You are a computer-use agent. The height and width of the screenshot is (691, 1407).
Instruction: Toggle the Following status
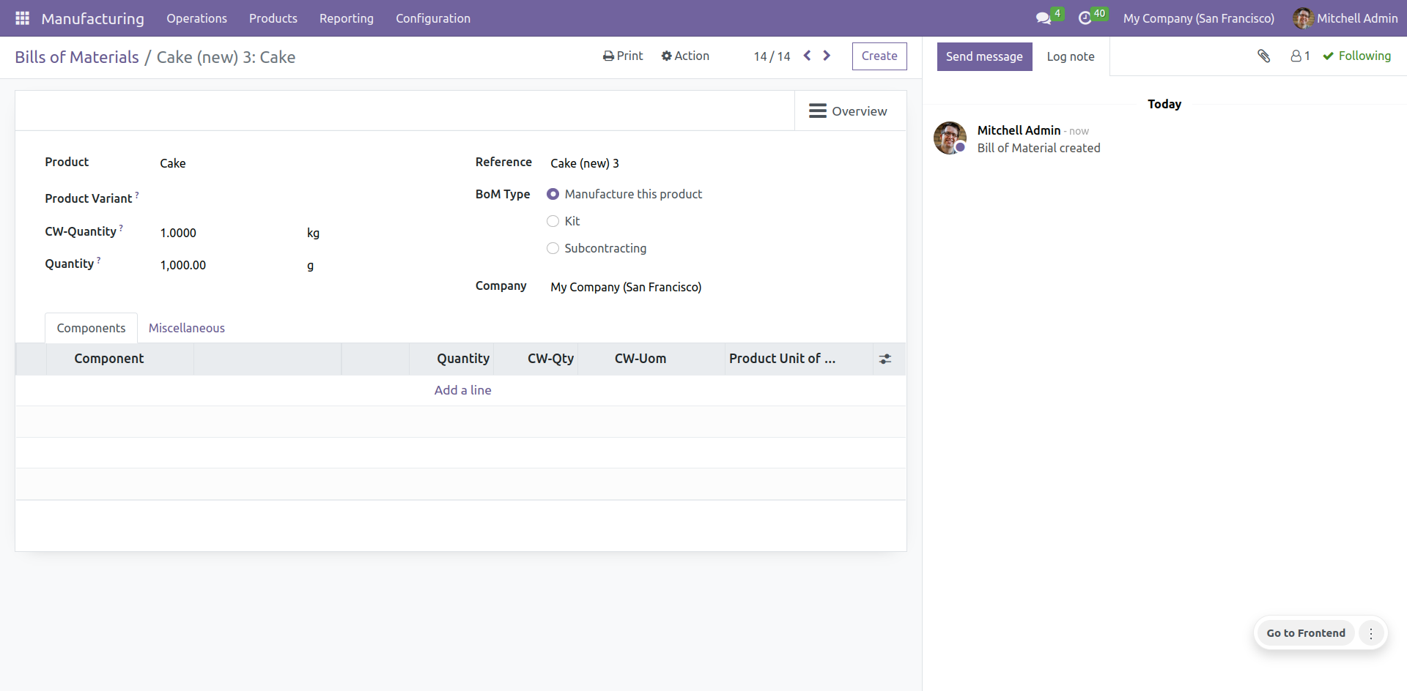(x=1356, y=56)
